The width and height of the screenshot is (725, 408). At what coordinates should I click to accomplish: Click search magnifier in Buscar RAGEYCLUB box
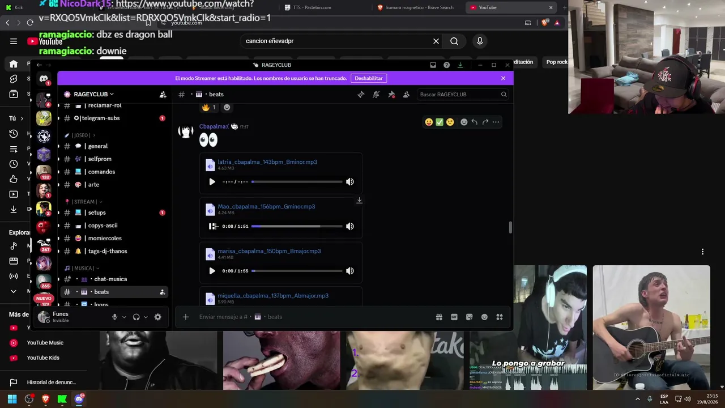[504, 95]
